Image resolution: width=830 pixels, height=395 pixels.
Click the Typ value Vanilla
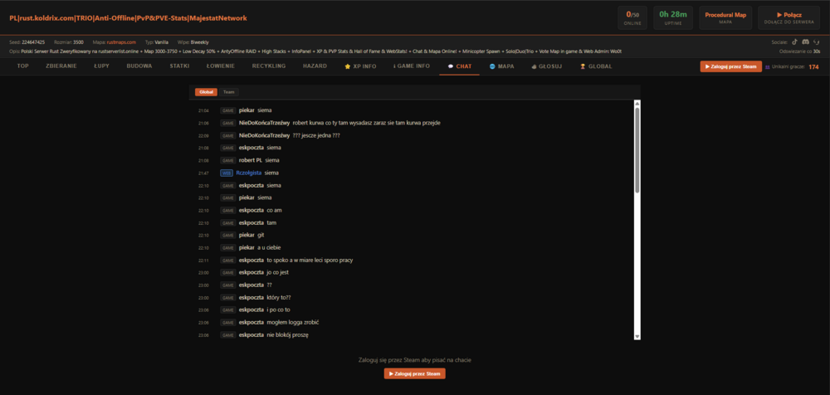[162, 41]
